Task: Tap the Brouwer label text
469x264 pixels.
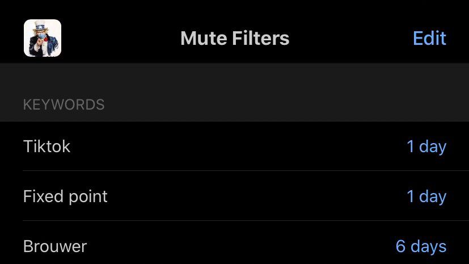Action: point(55,246)
